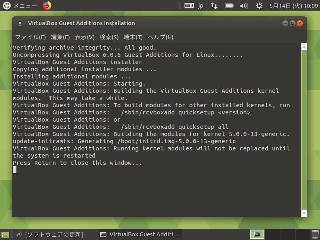Open the 端末(T) menu
320x240 pixels.
133,37
